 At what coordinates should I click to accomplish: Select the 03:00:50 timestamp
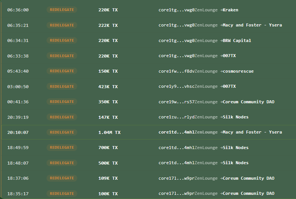click(18, 87)
